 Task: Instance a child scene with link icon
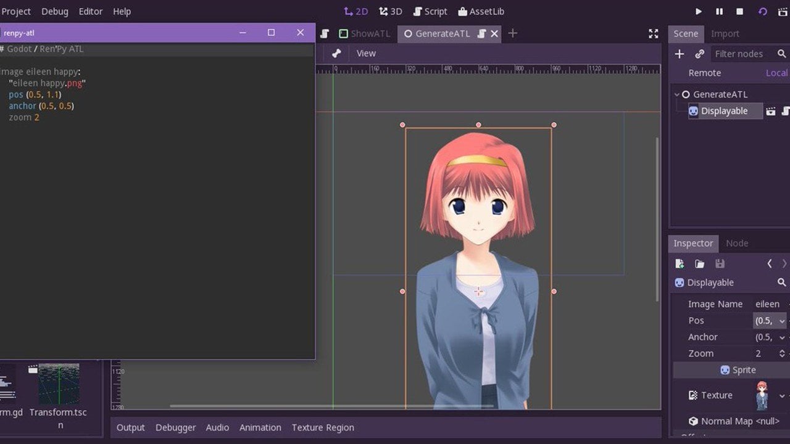tap(699, 54)
